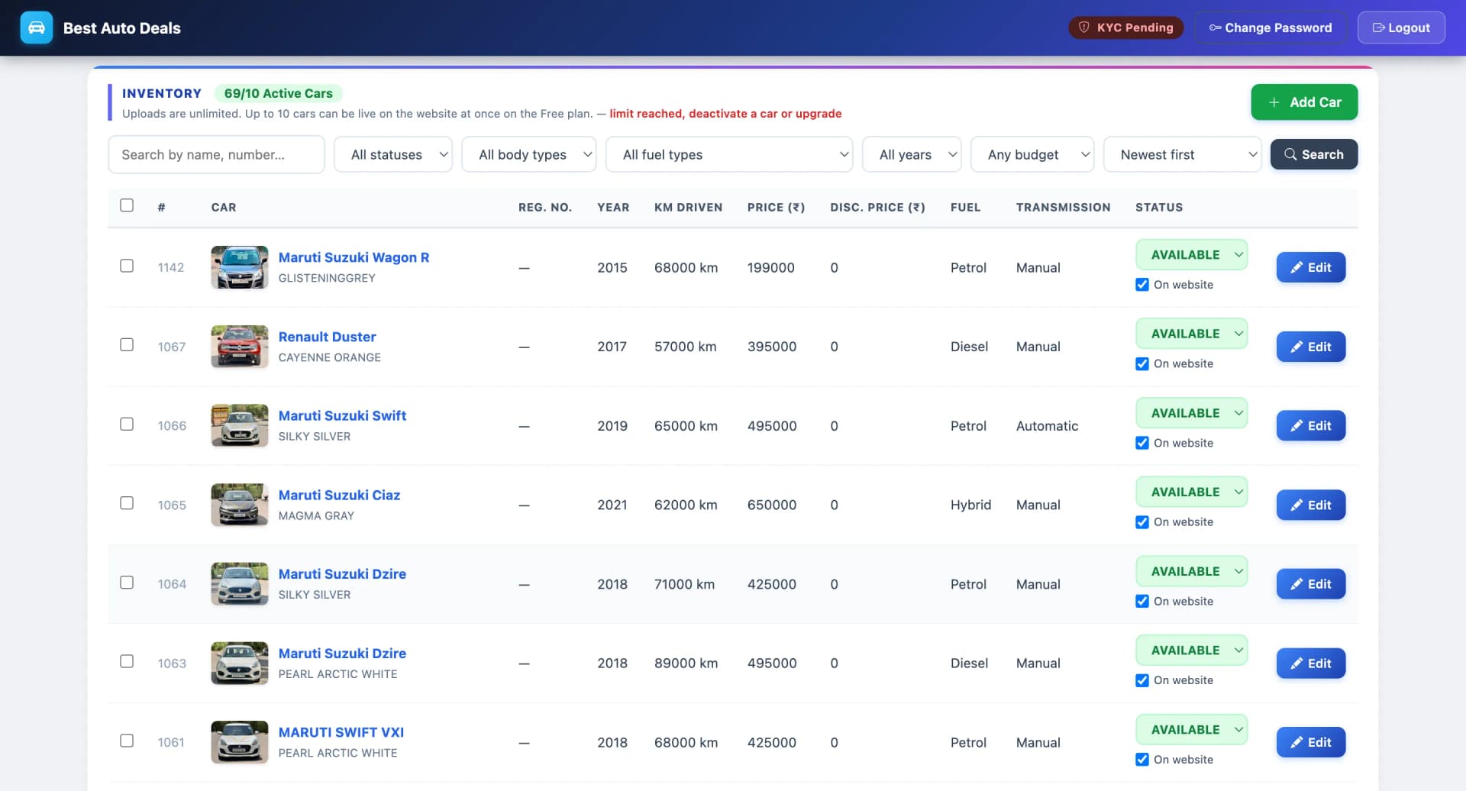Select the checkbox for car 1067
This screenshot has height=791, width=1466.
pyautogui.click(x=127, y=345)
